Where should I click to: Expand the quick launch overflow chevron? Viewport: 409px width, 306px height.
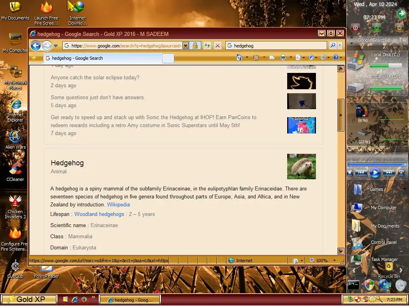point(93,297)
